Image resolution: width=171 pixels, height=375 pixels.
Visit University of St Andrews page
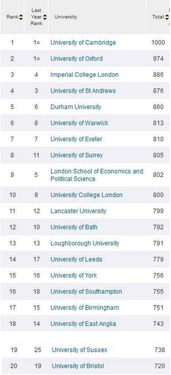click(x=83, y=91)
